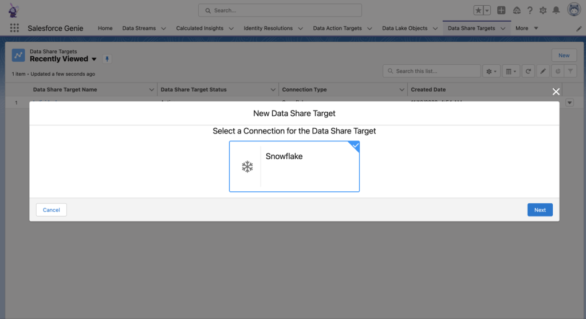Open the Identity Resolutions tab
Image resolution: width=586 pixels, height=319 pixels.
(268, 29)
